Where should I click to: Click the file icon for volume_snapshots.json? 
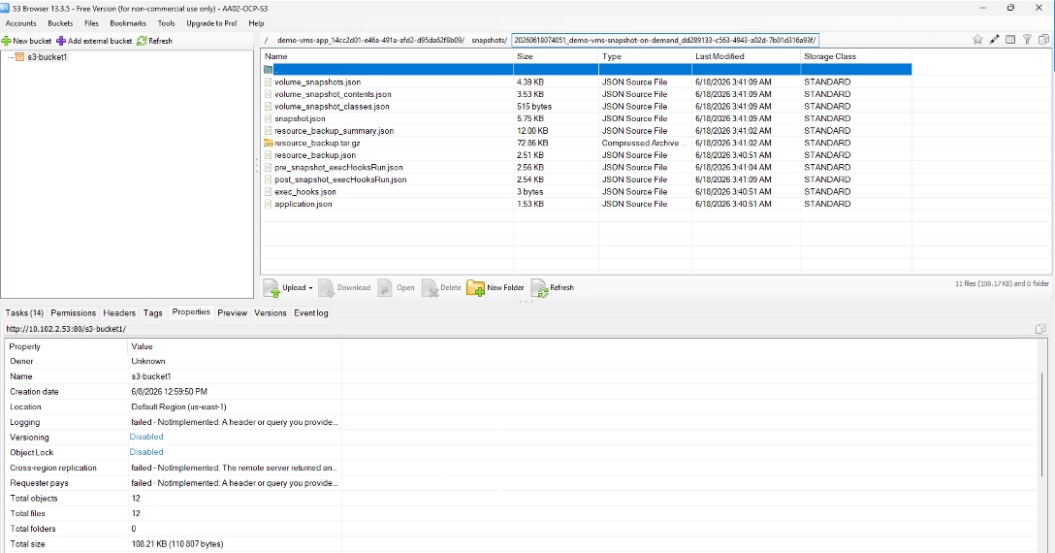(269, 82)
